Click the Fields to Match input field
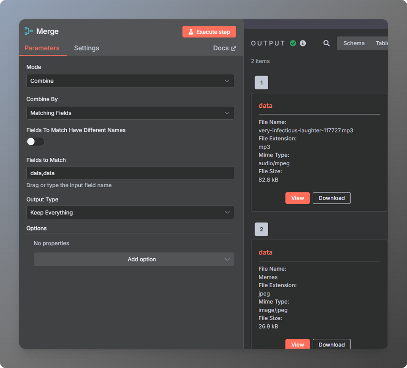The height and width of the screenshot is (368, 407). pyautogui.click(x=130, y=173)
